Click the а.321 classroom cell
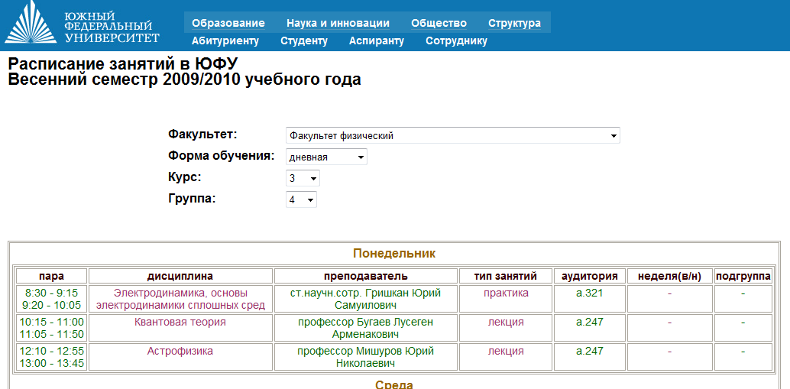The width and height of the screenshot is (790, 389). [x=590, y=299]
